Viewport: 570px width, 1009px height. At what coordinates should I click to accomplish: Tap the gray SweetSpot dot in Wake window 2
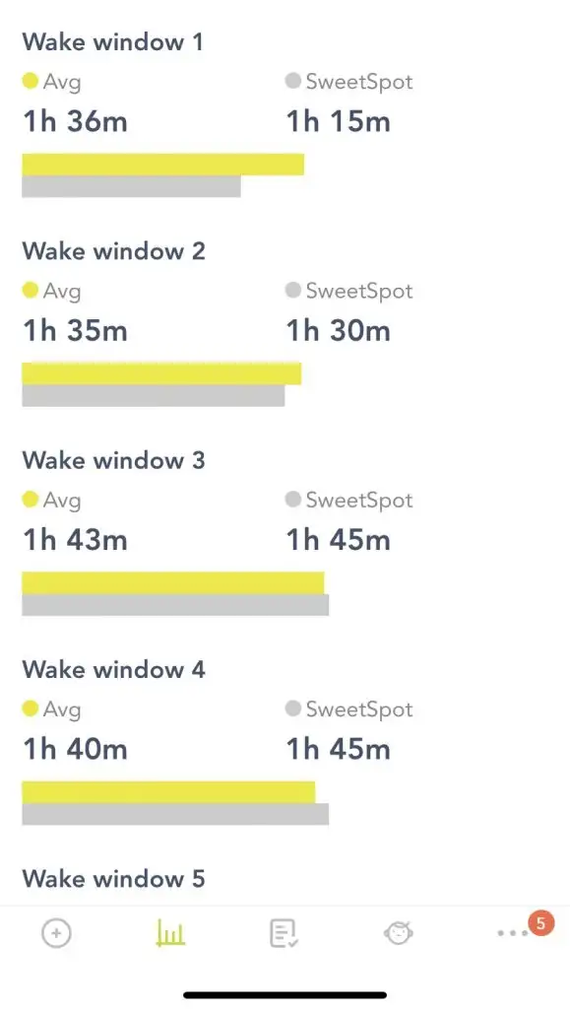pos(293,291)
